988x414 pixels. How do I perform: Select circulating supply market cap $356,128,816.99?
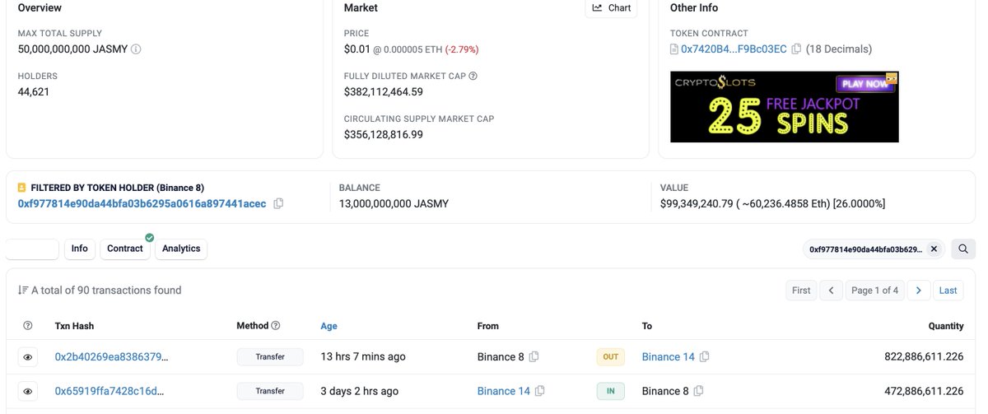click(x=383, y=134)
